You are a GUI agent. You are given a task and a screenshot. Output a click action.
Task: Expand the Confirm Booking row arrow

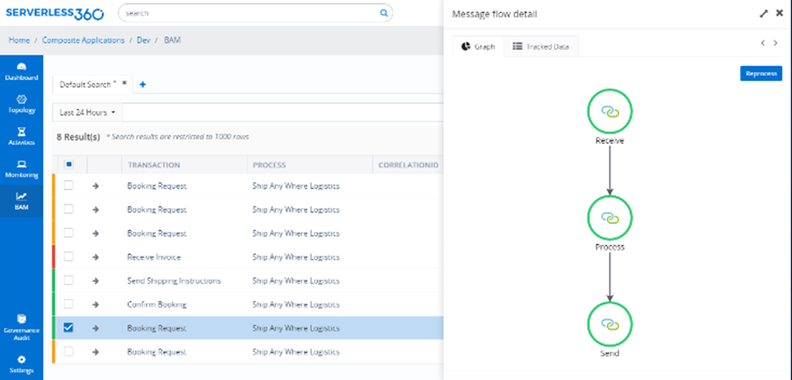(96, 304)
